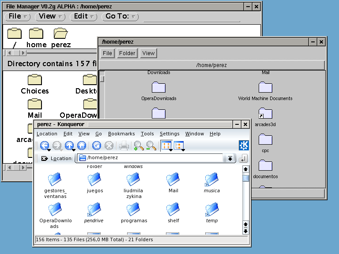Go to Home via Konqueror house icon
Viewport: 339px width, 254px height.
point(82,146)
